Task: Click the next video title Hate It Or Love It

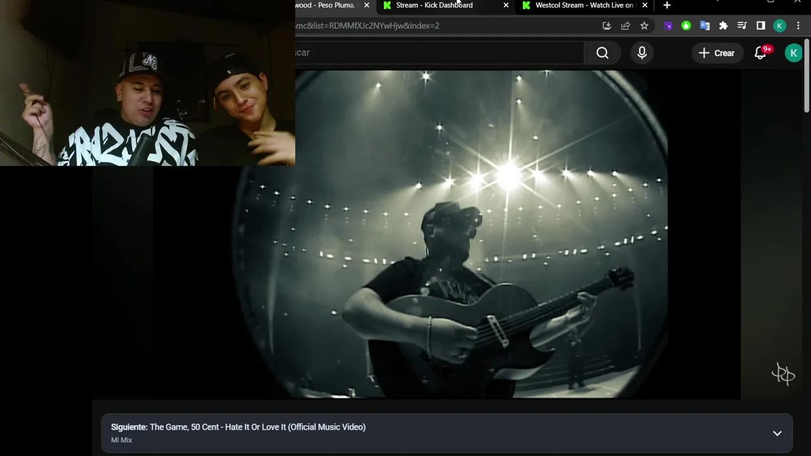Action: (258, 427)
